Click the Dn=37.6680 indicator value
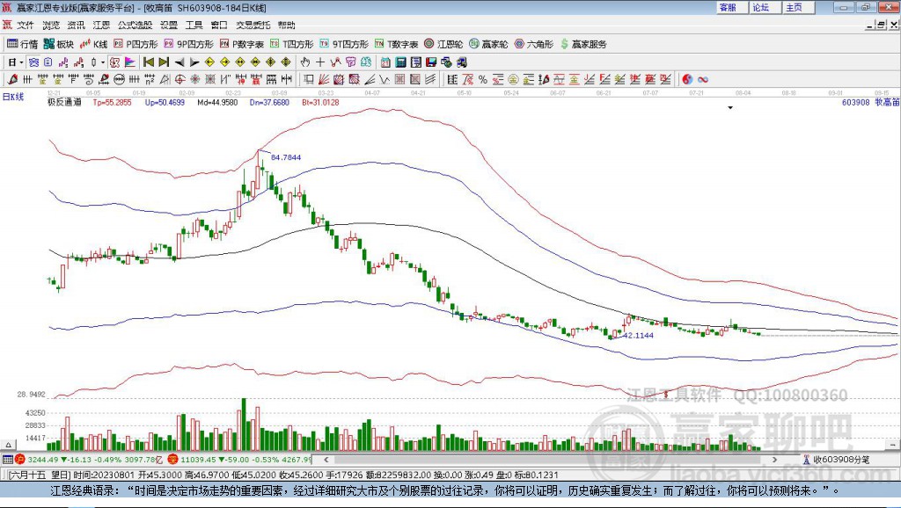Viewport: 901px width, 508px height. (x=269, y=102)
